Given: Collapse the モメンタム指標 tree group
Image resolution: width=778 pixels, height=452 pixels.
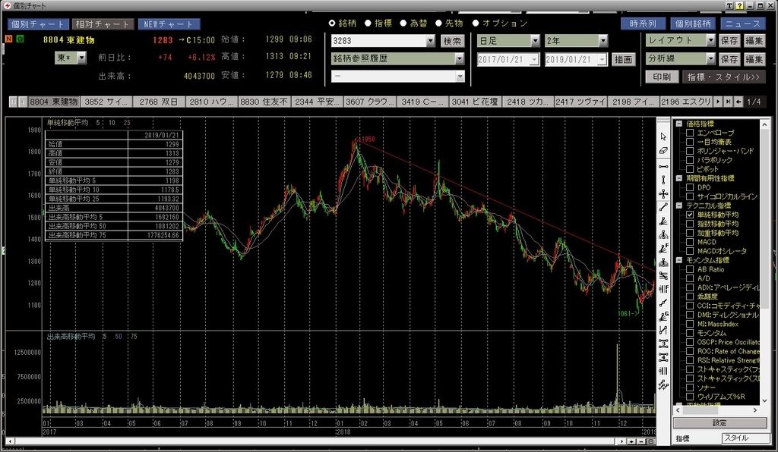Looking at the screenshot, I should pos(679,260).
